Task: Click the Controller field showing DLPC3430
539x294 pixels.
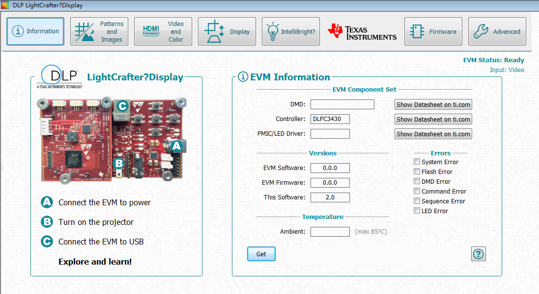Action: click(x=330, y=119)
